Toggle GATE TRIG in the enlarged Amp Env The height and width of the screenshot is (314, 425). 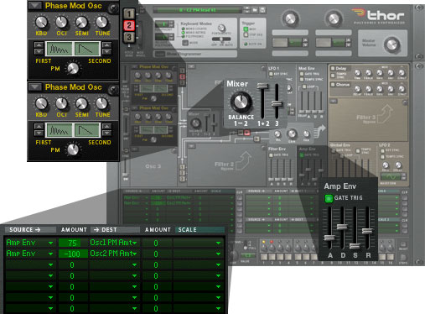(x=329, y=198)
